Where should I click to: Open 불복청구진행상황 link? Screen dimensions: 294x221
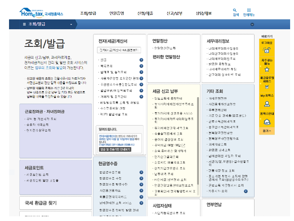coord(221,133)
